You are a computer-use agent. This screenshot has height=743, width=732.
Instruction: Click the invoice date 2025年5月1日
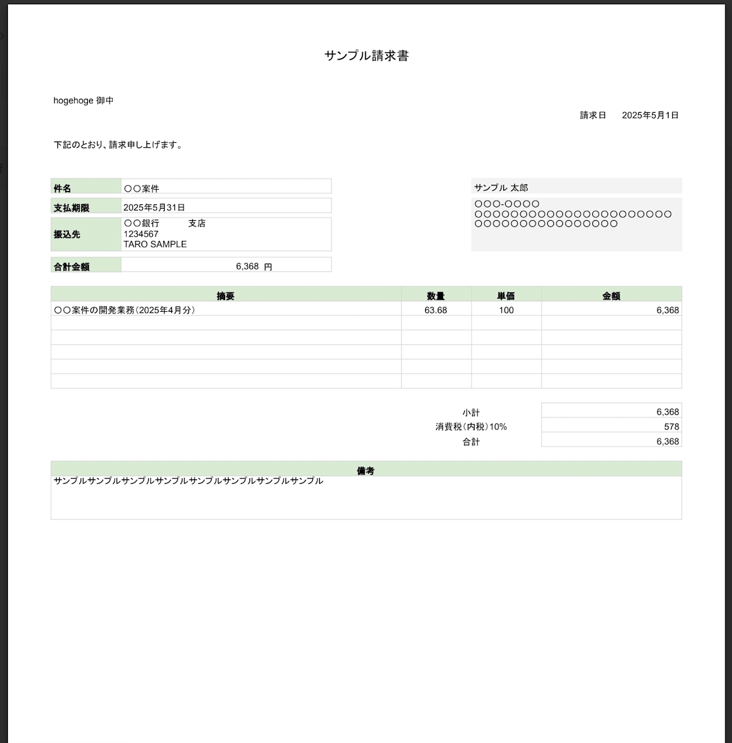coord(650,115)
